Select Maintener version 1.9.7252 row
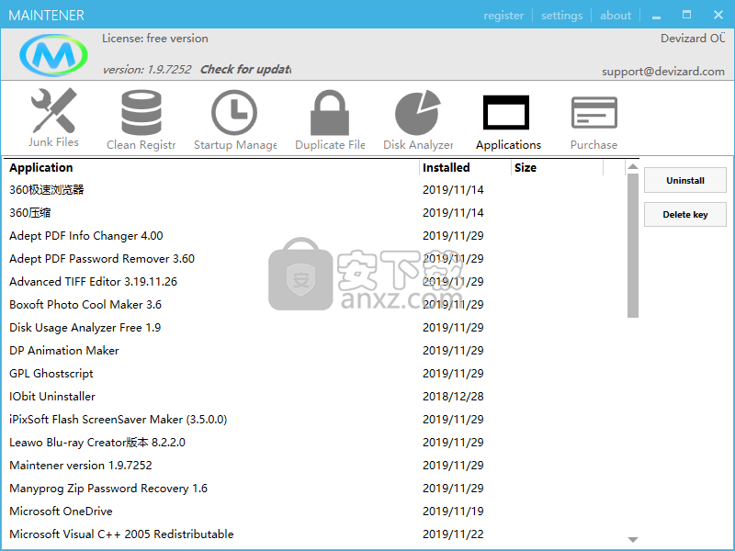735x551 pixels. 315,466
